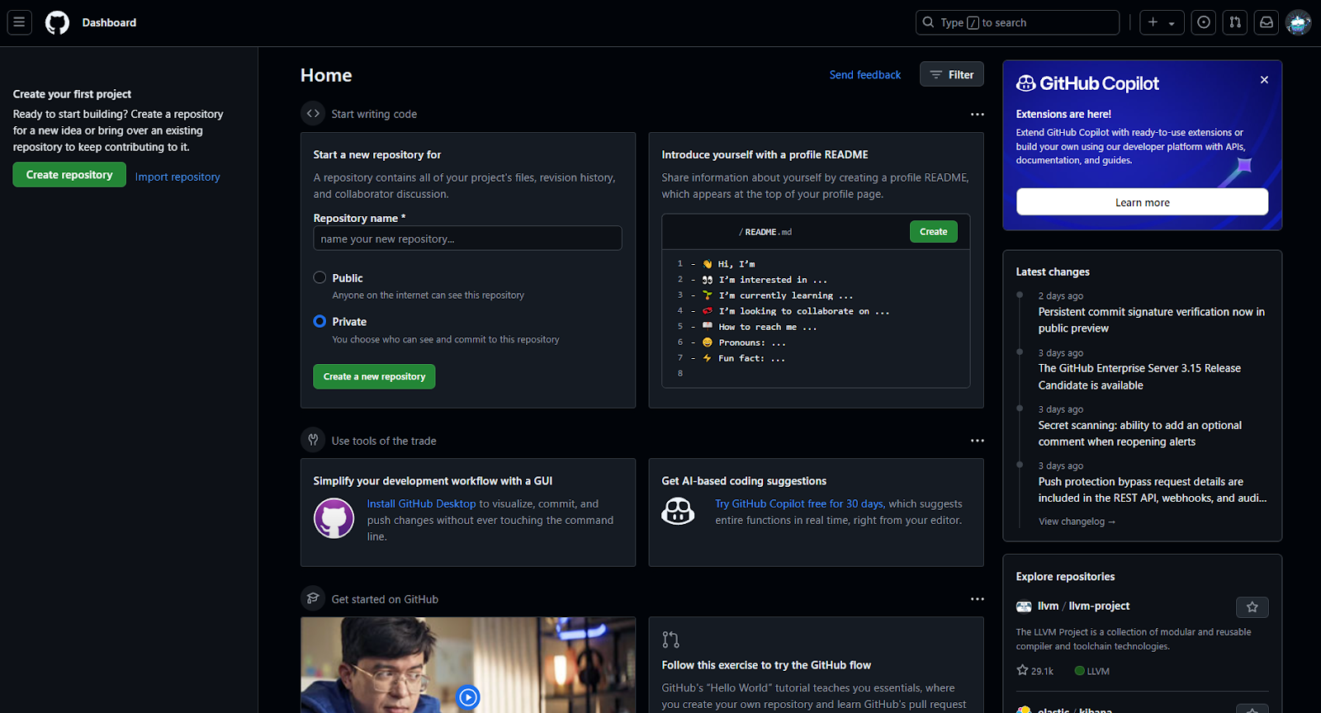Click the code brackets icon by Start writing code
This screenshot has width=1321, height=713.
(x=313, y=113)
